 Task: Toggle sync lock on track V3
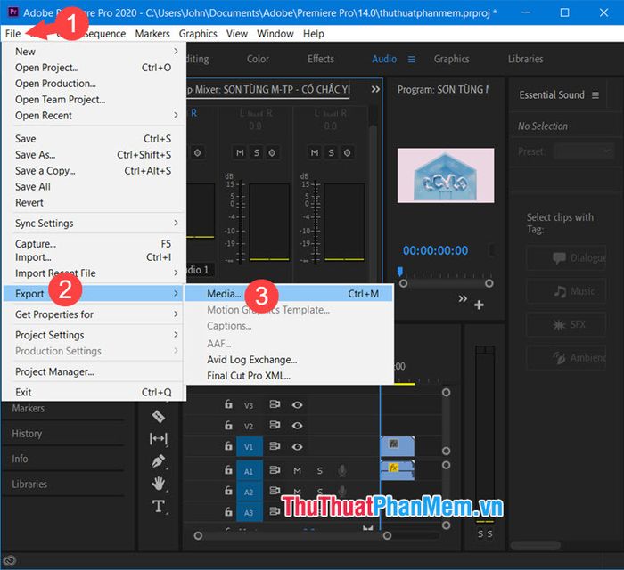(275, 404)
